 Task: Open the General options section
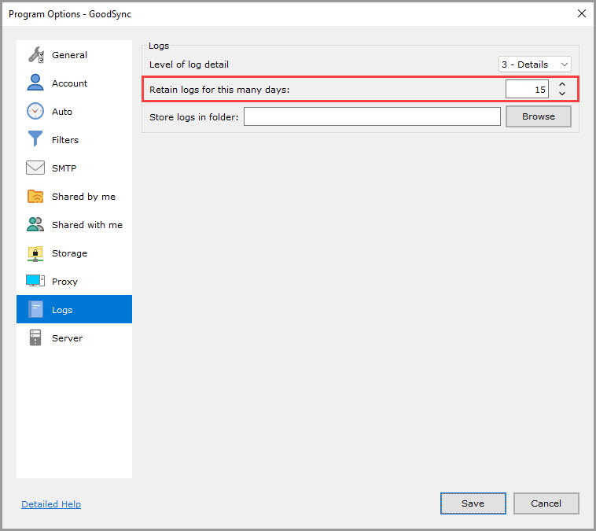point(69,55)
